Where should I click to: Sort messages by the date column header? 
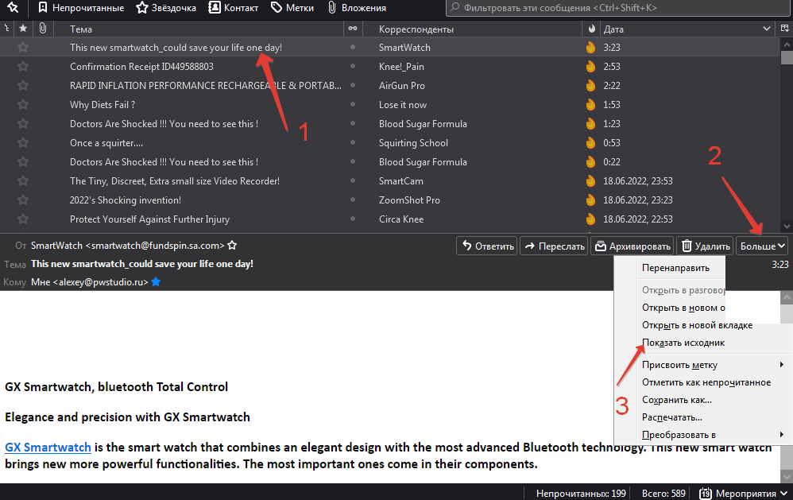(687, 29)
